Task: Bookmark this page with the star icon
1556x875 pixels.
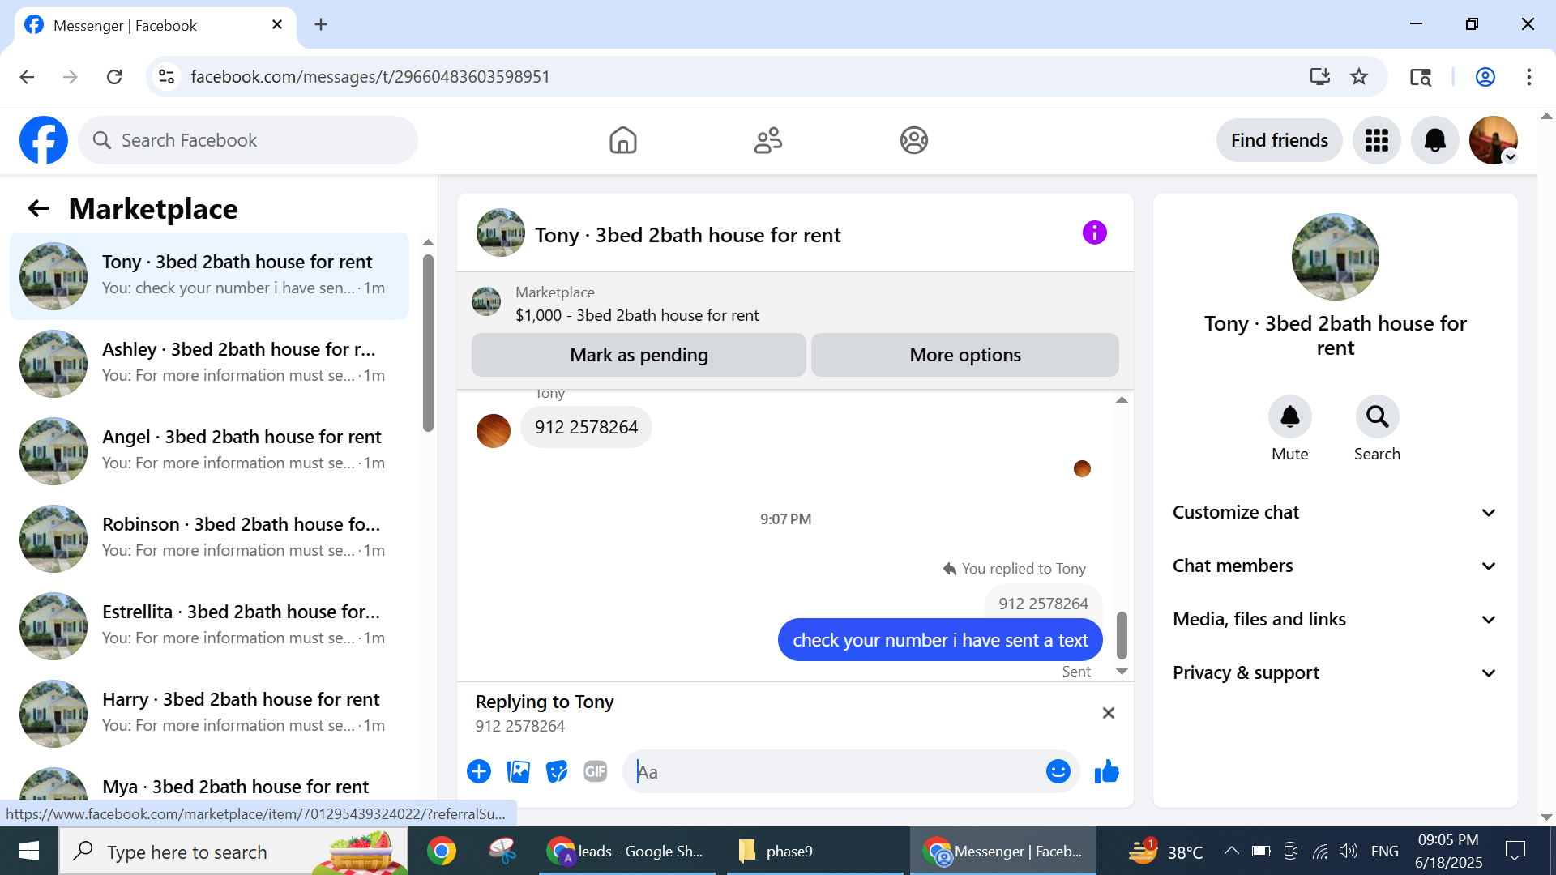Action: (x=1358, y=77)
